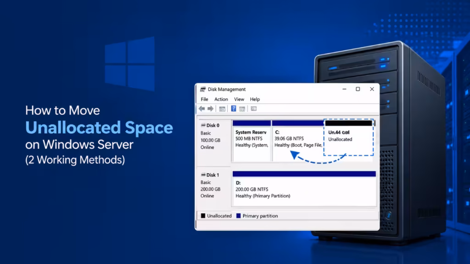470x264 pixels.
Task: Maximize the Disk Management window
Action: point(358,89)
